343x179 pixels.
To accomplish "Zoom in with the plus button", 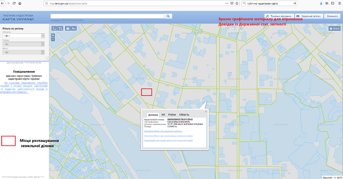I will point(53,35).
